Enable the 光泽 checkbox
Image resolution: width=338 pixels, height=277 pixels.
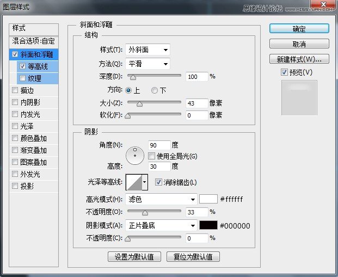pos(15,126)
